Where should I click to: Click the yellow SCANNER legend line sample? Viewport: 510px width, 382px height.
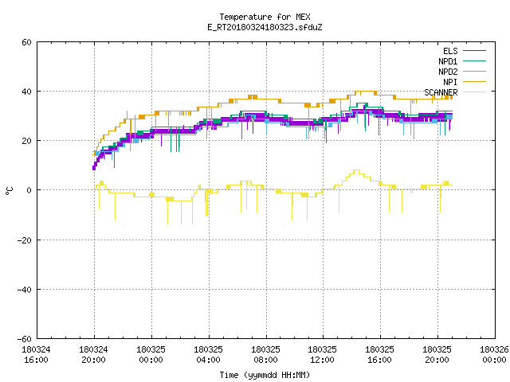coord(474,92)
